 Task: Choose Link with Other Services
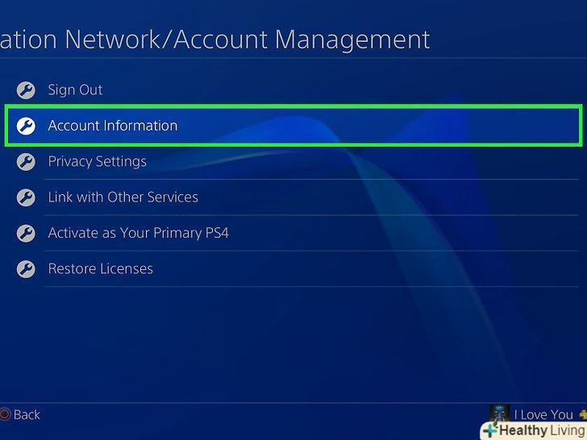[123, 197]
